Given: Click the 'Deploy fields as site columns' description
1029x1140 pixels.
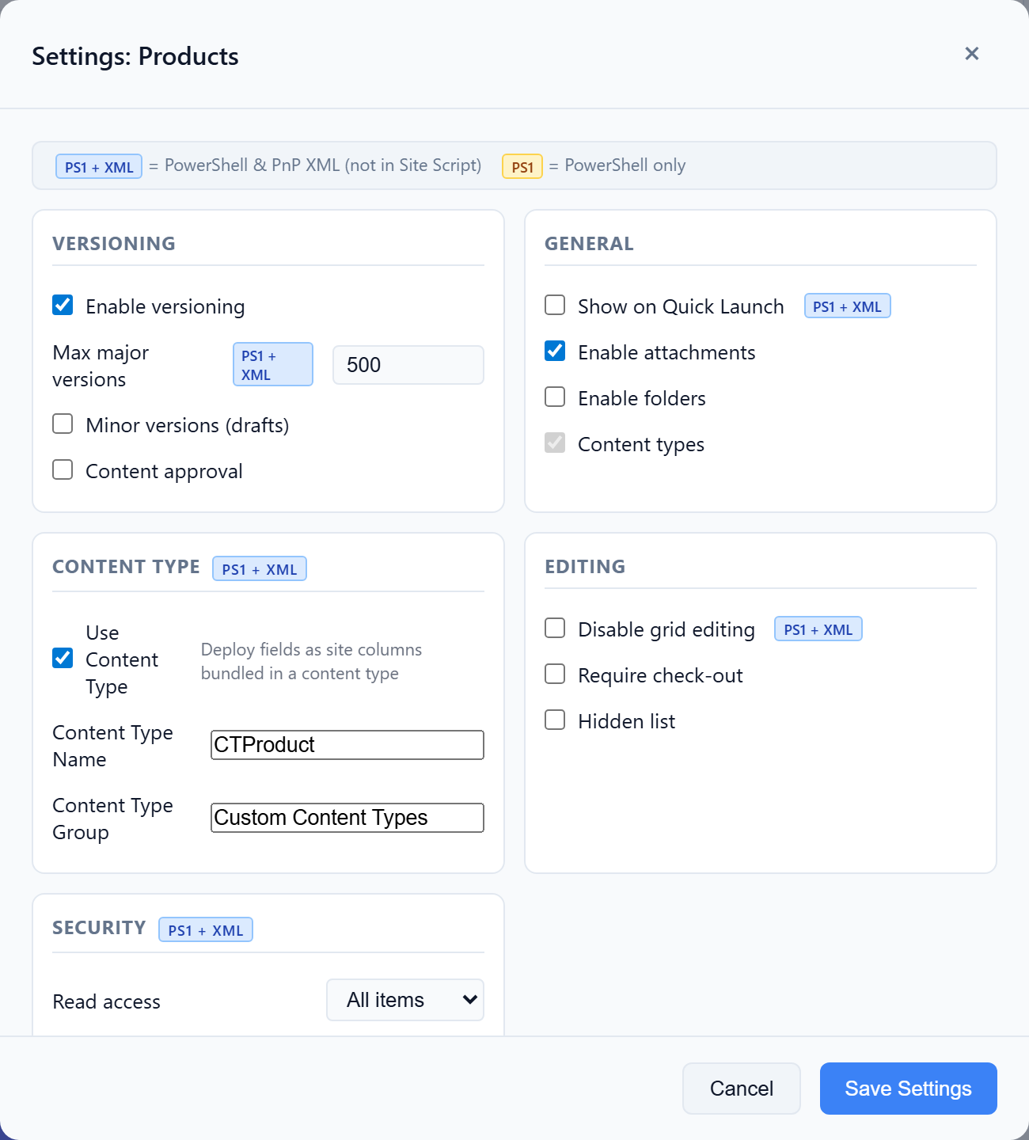Looking at the screenshot, I should pyautogui.click(x=312, y=661).
